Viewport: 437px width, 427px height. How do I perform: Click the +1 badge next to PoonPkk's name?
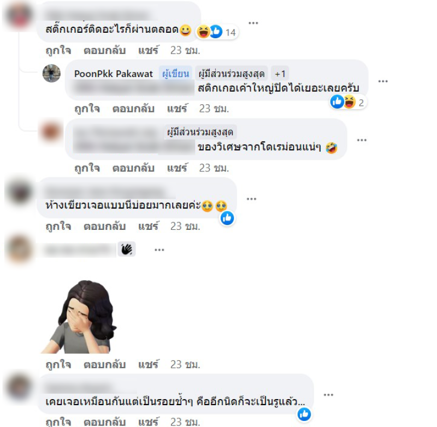point(280,74)
